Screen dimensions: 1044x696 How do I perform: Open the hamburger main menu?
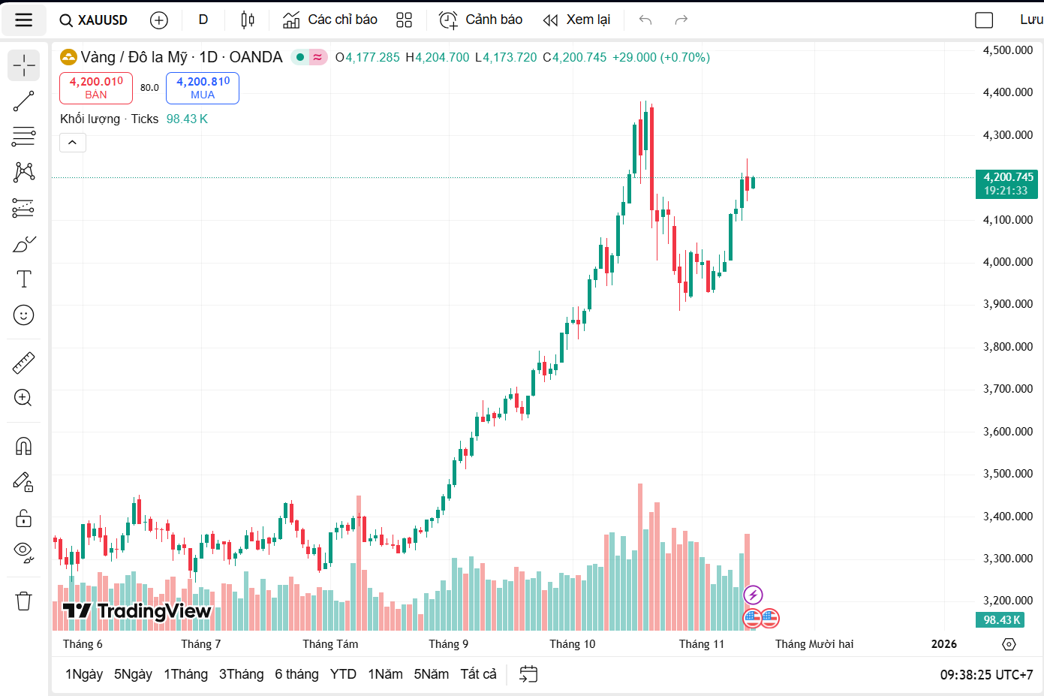click(23, 20)
